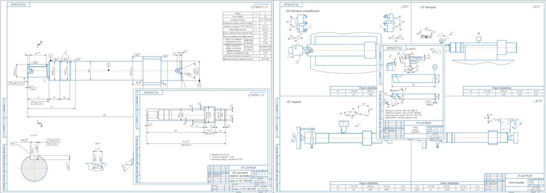546x193 pixels.
Task: Click the lower section arrow marked A
Action: click(x=40, y=125)
